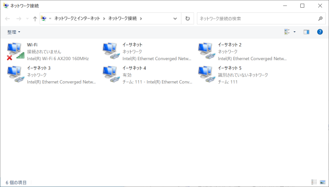This screenshot has width=329, height=187.
Task: Click the address bar control panel icon
Action: click(x=44, y=18)
